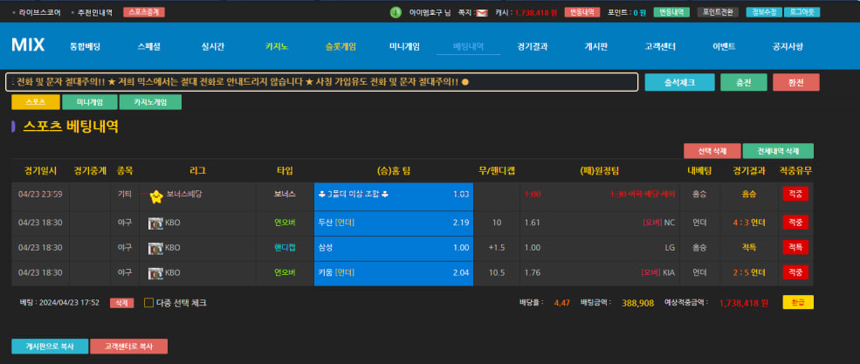Click the green user level badge icon
The height and width of the screenshot is (364, 860).
pyautogui.click(x=396, y=13)
